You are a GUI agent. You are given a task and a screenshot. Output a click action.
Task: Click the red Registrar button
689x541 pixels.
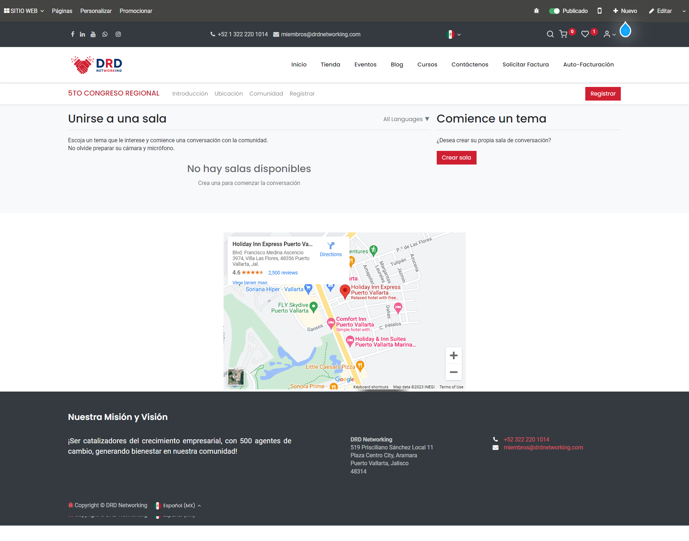[603, 94]
